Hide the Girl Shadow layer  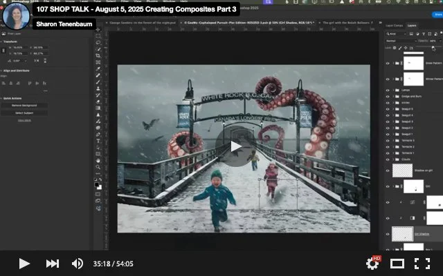point(388,234)
